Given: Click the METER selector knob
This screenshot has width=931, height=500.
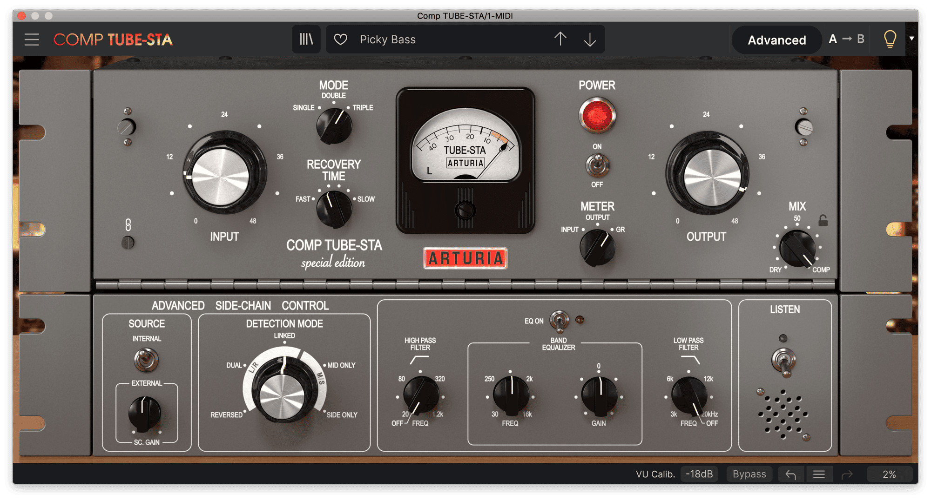Looking at the screenshot, I should (597, 248).
